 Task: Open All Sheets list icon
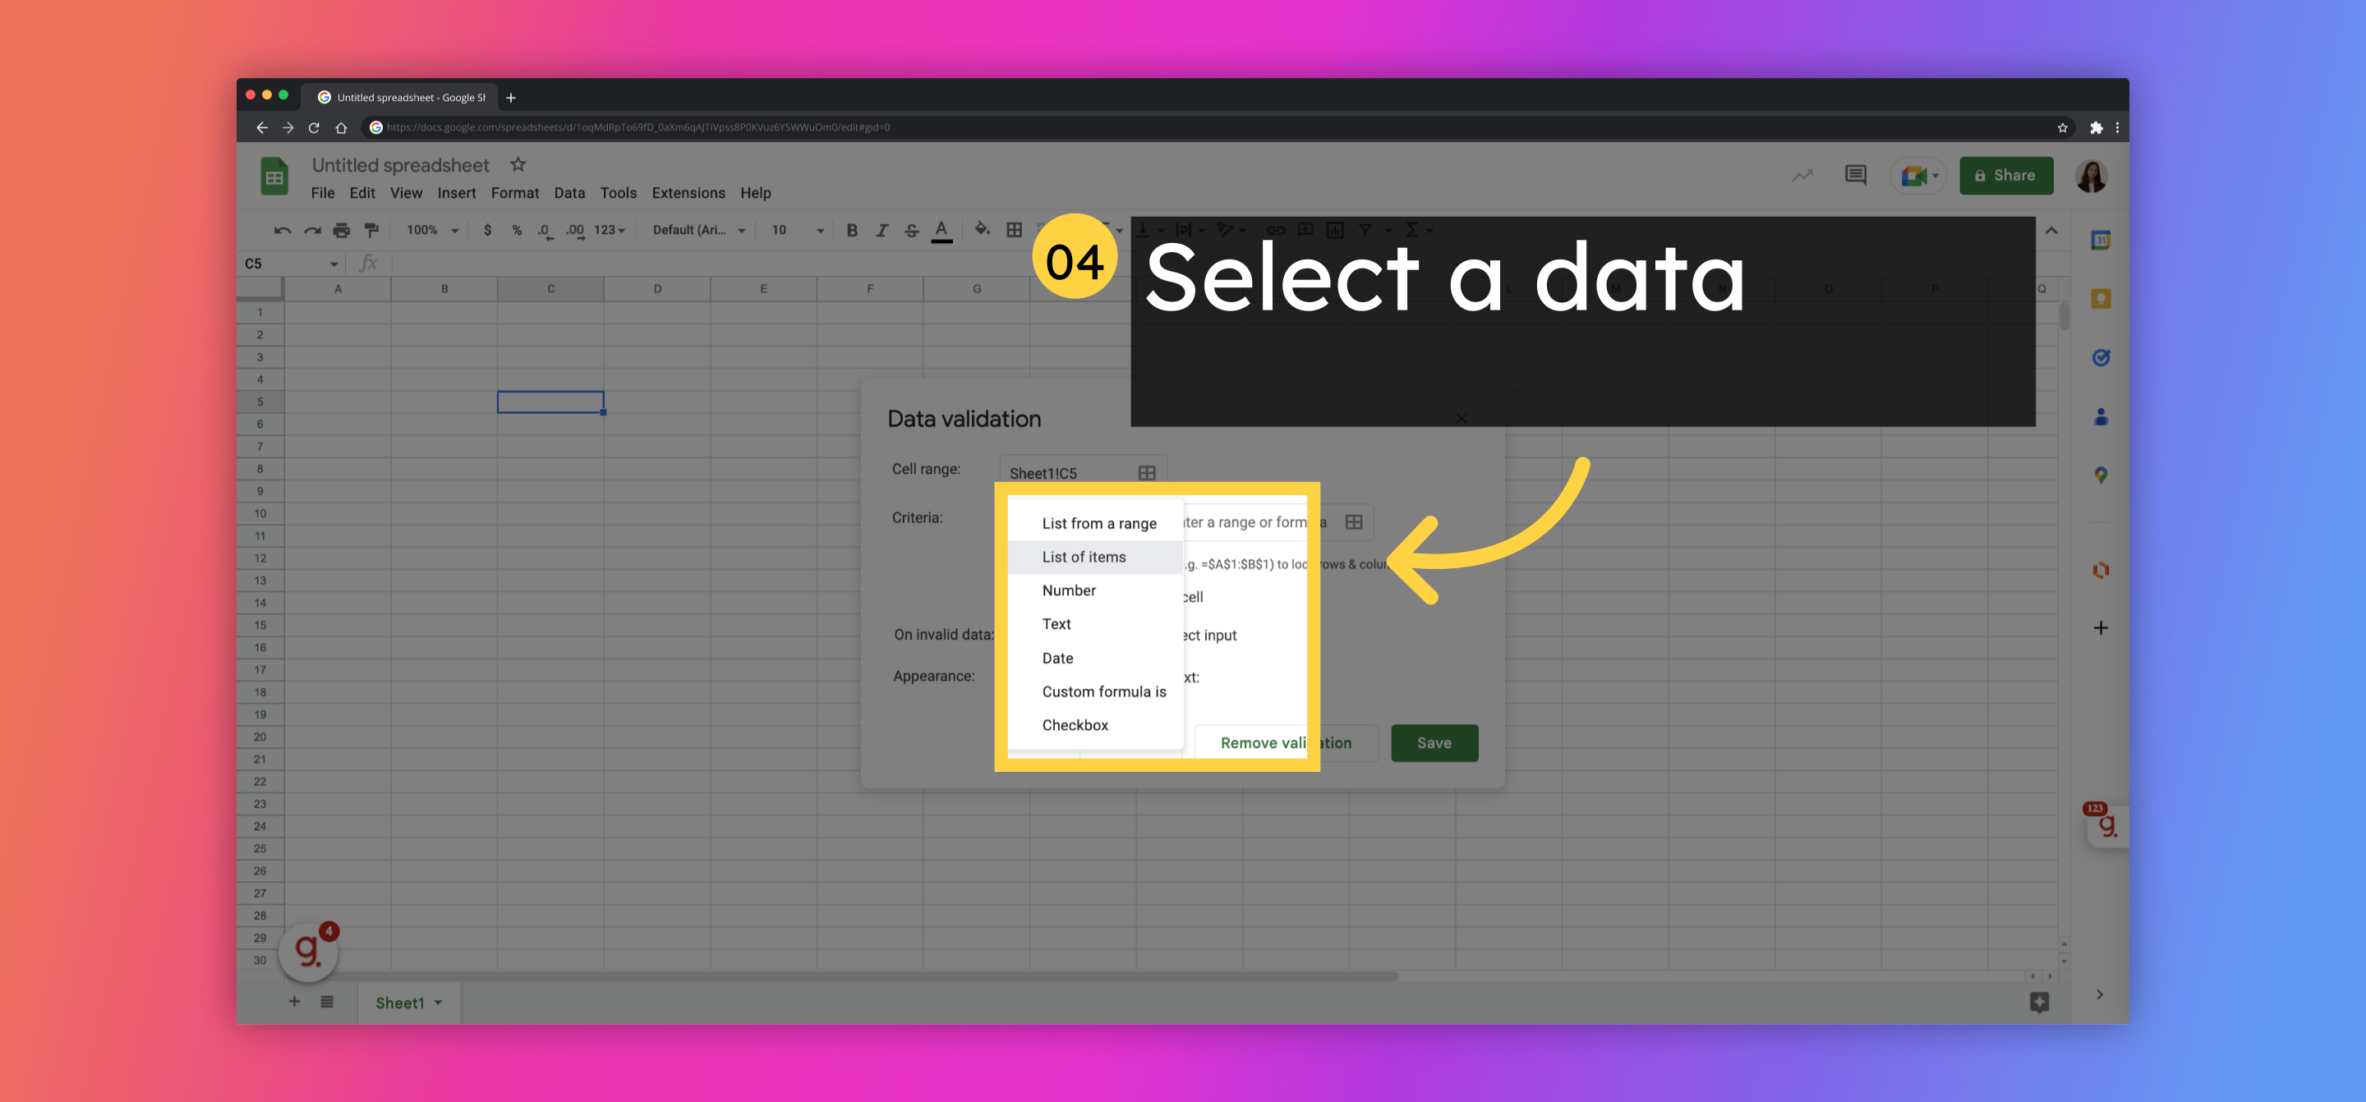pyautogui.click(x=327, y=1001)
